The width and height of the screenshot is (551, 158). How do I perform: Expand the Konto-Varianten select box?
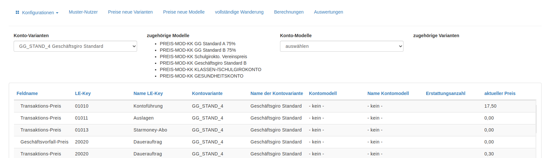tap(75, 46)
